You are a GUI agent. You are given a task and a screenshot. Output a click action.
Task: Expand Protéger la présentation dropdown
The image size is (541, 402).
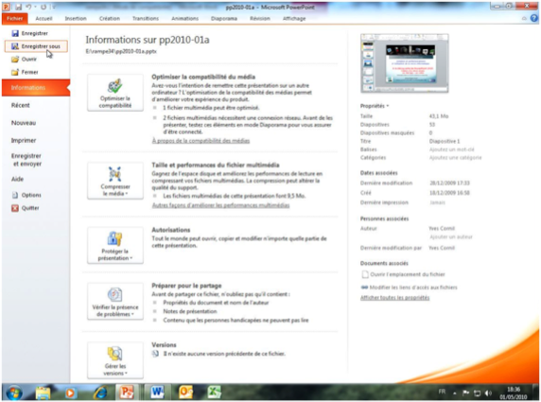pyautogui.click(x=115, y=245)
